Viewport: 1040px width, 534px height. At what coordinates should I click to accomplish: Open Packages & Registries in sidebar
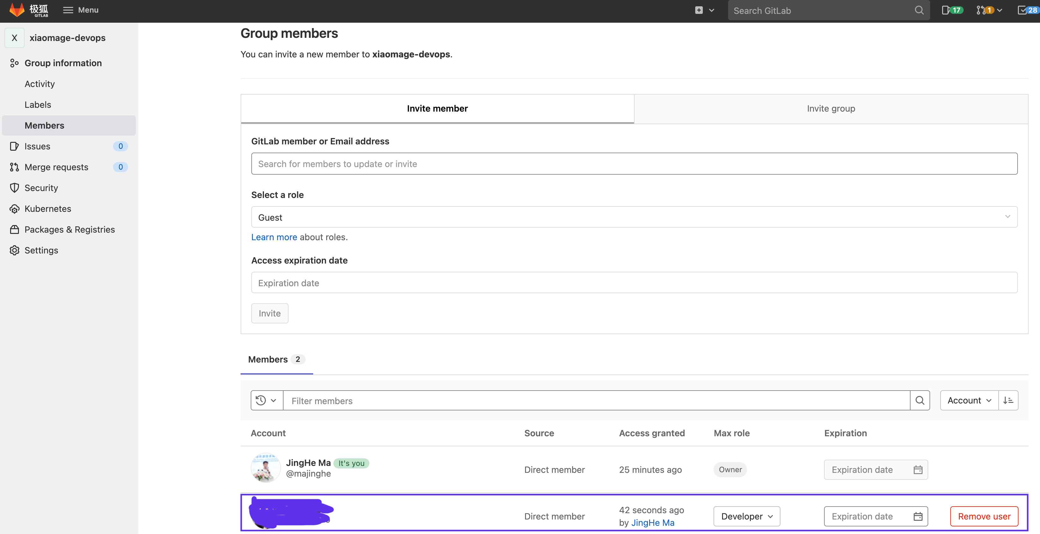69,229
